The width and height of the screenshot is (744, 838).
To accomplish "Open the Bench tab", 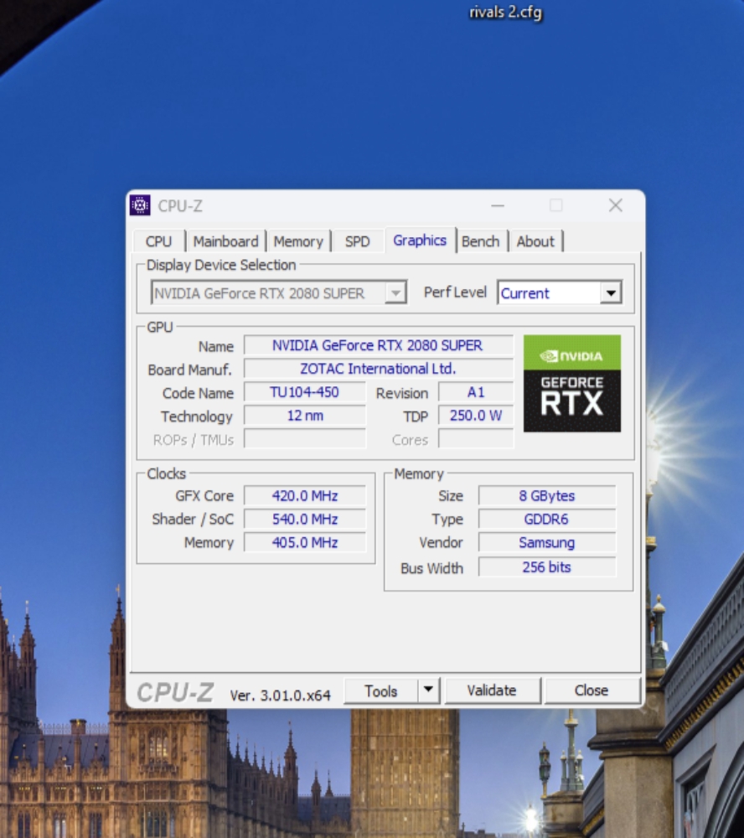I will [x=481, y=241].
